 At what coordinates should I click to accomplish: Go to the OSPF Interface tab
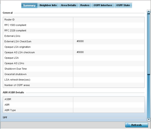(x=103, y=5)
